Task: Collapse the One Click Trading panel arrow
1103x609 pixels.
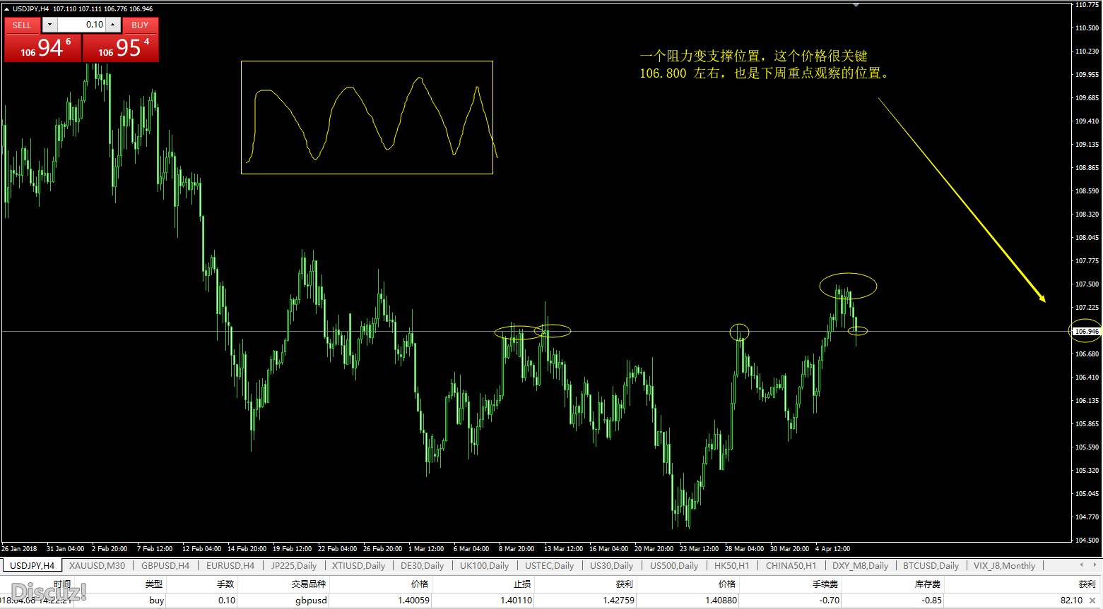Action: click(7, 9)
